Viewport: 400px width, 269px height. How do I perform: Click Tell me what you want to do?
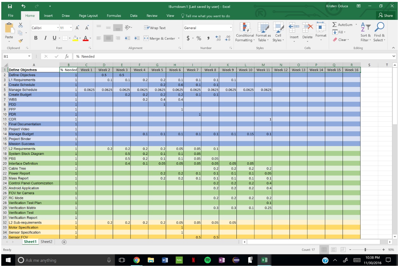tap(206, 16)
